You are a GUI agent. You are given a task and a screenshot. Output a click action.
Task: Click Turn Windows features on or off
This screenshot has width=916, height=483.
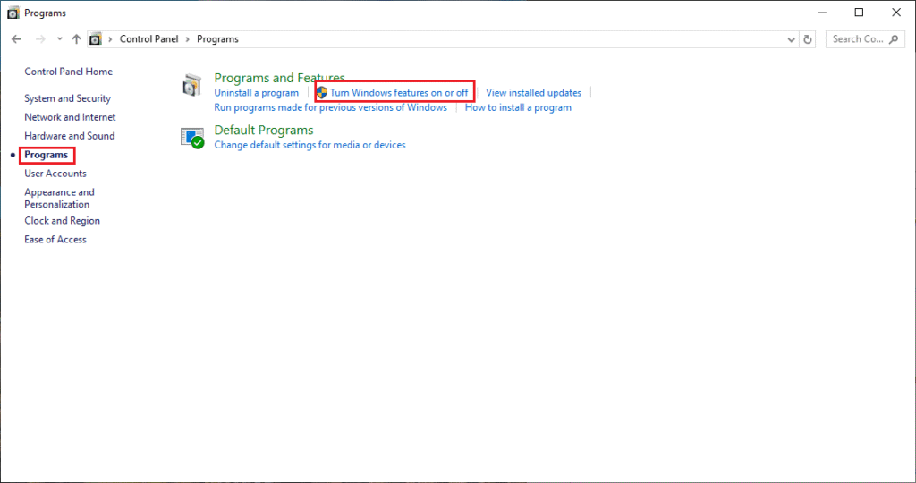pos(399,92)
